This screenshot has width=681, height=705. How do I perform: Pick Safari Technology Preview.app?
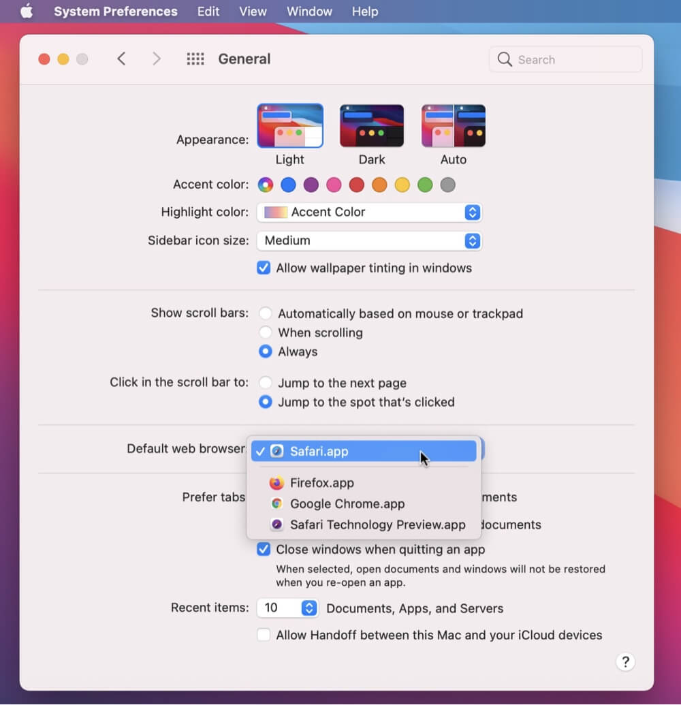377,524
